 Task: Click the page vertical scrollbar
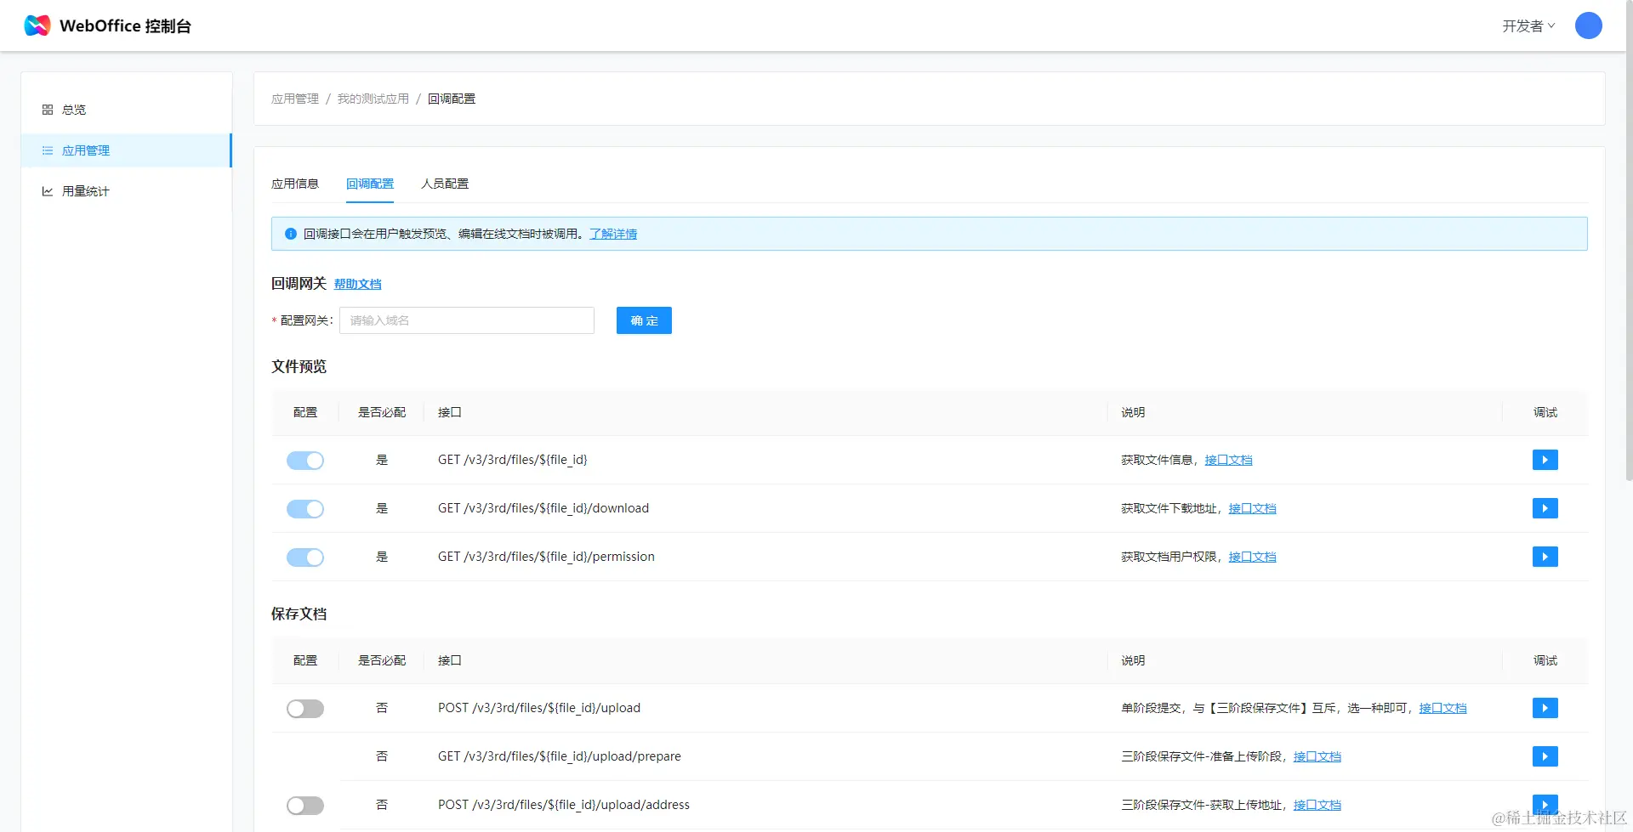click(x=1629, y=242)
